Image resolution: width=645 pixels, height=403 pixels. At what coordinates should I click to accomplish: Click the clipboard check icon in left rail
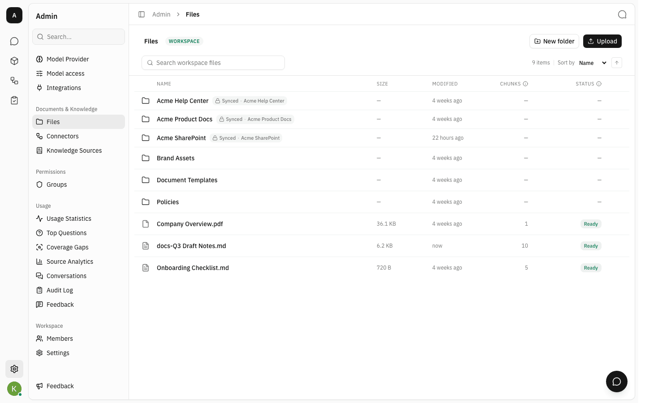click(x=14, y=100)
